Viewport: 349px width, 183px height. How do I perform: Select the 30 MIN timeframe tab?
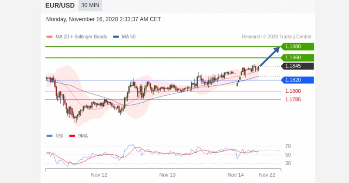coord(90,5)
